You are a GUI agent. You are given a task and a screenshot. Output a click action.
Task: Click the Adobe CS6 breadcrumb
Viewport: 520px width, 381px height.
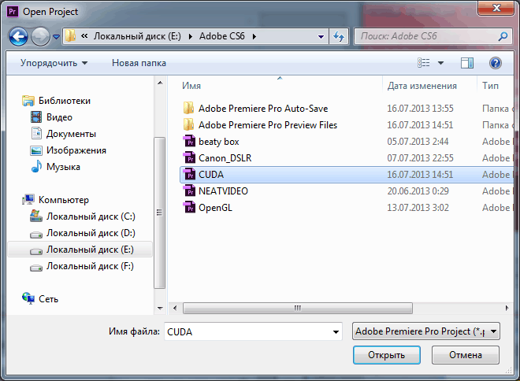coord(221,35)
